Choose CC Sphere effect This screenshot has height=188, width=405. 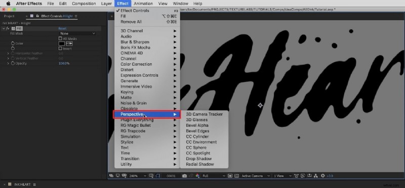204,148
